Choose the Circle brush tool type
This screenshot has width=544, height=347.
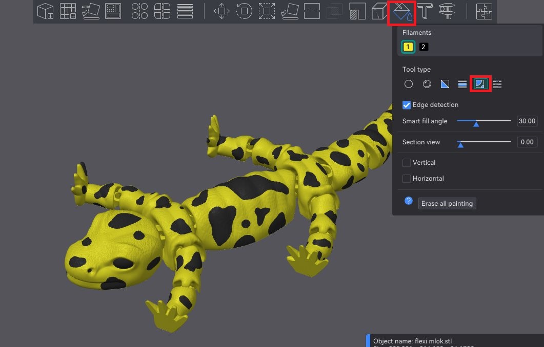(x=409, y=84)
